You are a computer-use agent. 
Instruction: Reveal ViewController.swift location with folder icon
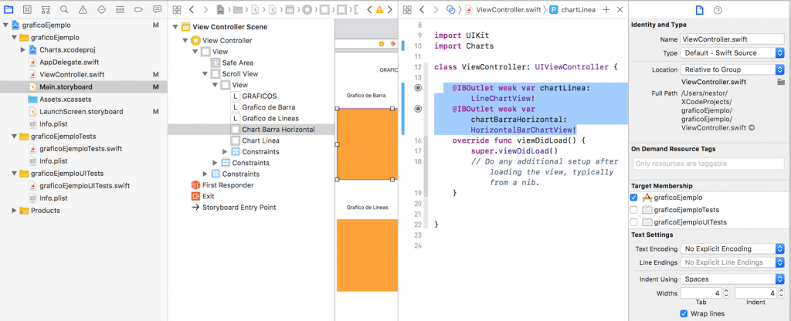780,81
